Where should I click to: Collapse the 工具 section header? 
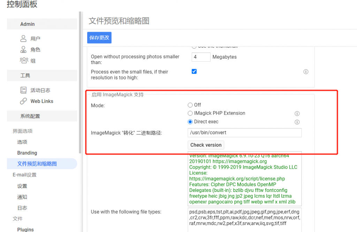coord(42,76)
